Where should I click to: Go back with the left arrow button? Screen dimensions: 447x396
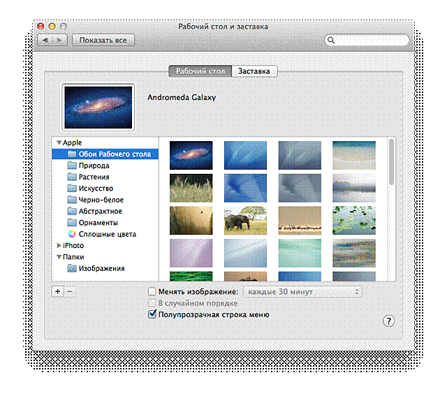tap(45, 41)
